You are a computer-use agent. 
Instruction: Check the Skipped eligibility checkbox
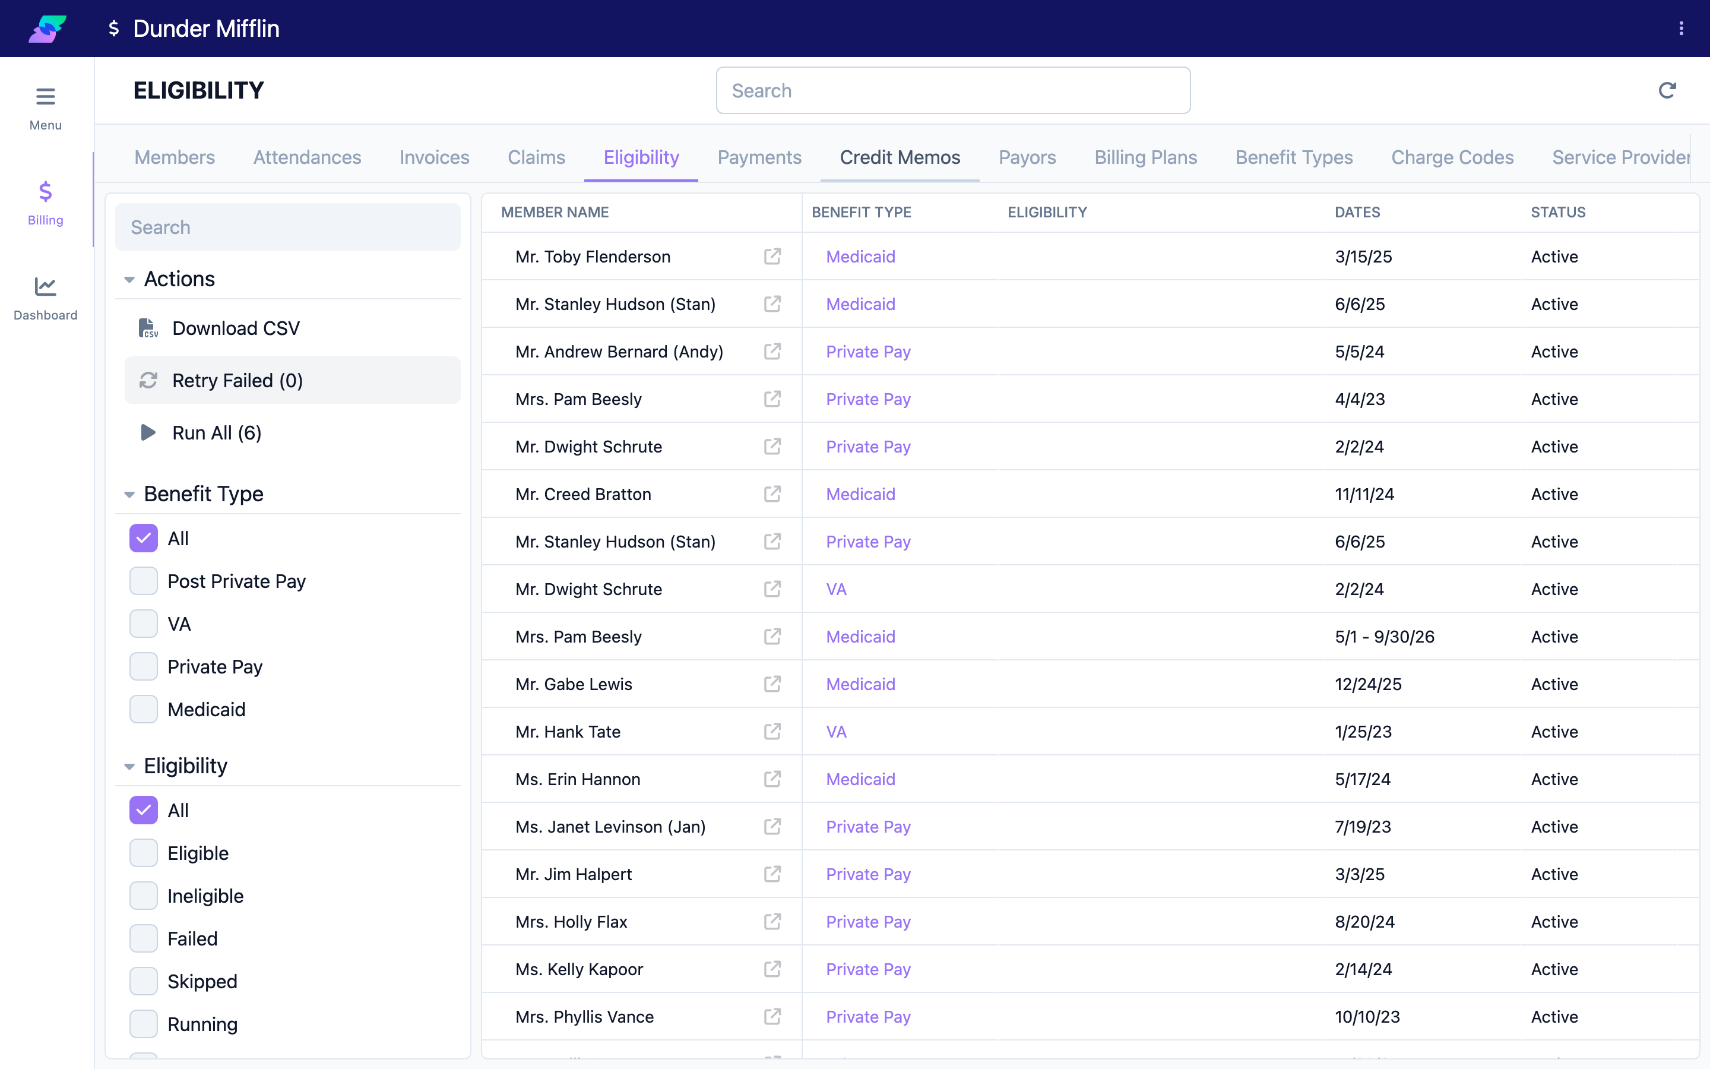pos(144,981)
